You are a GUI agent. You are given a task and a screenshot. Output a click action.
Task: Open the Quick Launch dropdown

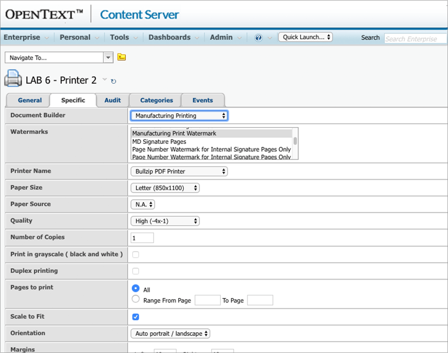coord(305,37)
